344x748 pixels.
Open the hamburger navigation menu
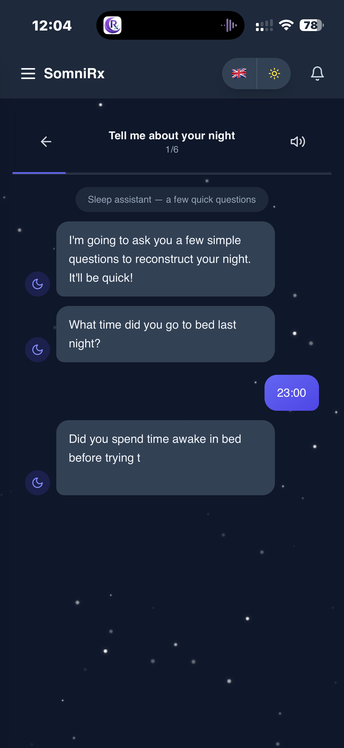pos(28,74)
